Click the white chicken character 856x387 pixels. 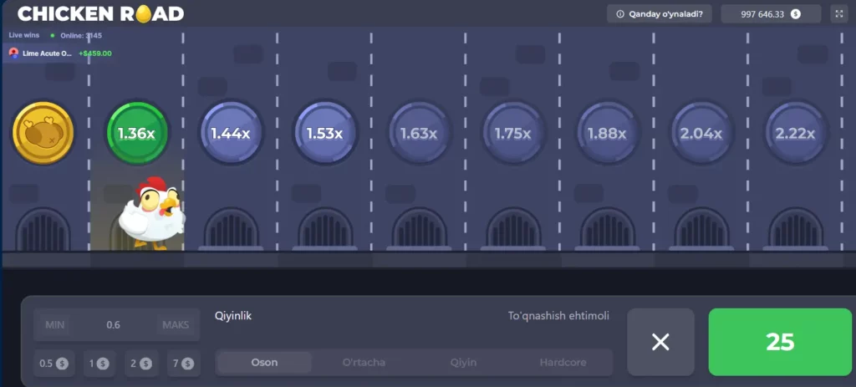150,213
